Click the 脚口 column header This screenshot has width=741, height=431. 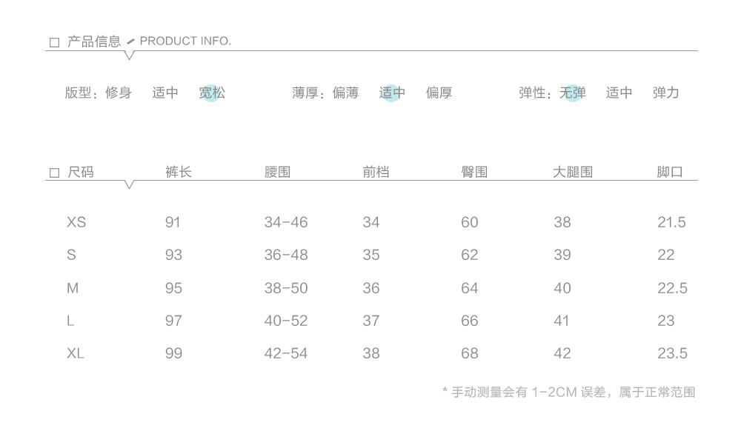pyautogui.click(x=670, y=172)
